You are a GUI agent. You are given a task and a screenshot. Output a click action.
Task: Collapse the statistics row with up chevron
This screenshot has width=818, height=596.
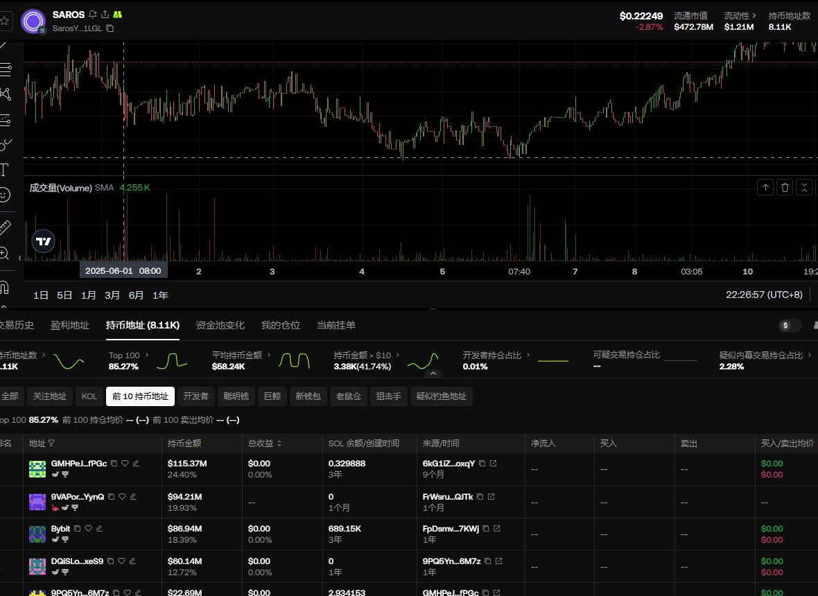click(x=433, y=374)
